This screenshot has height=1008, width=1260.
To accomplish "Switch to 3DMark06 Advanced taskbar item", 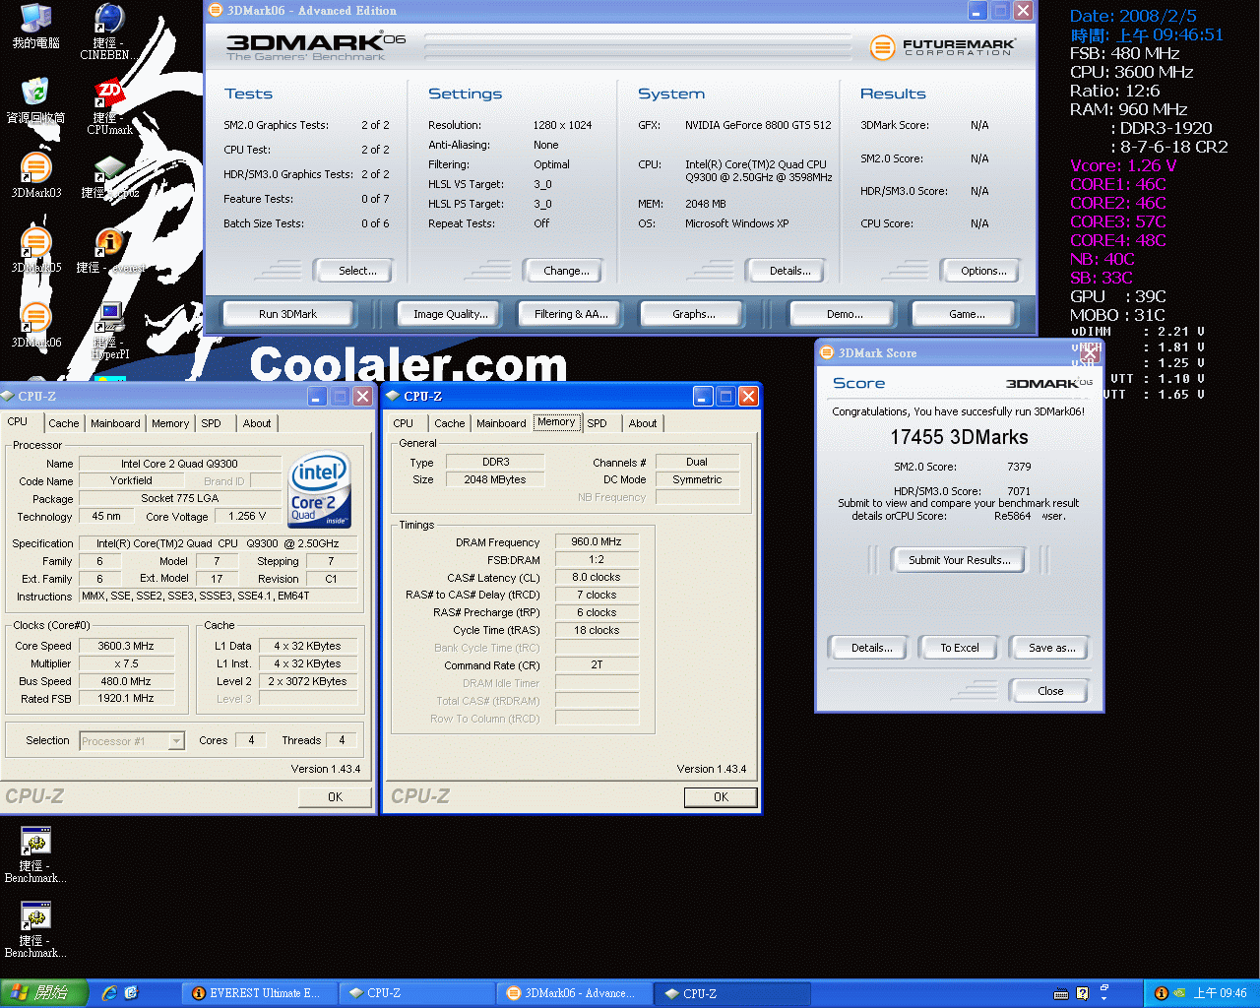I will click(x=574, y=993).
